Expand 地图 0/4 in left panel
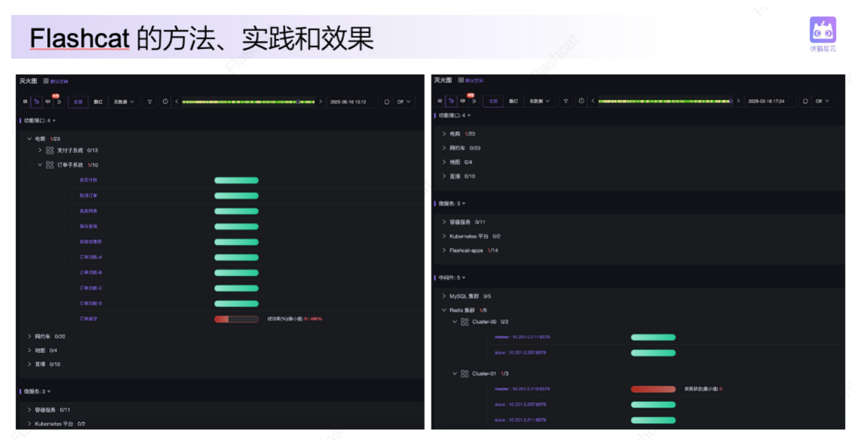 (x=29, y=350)
